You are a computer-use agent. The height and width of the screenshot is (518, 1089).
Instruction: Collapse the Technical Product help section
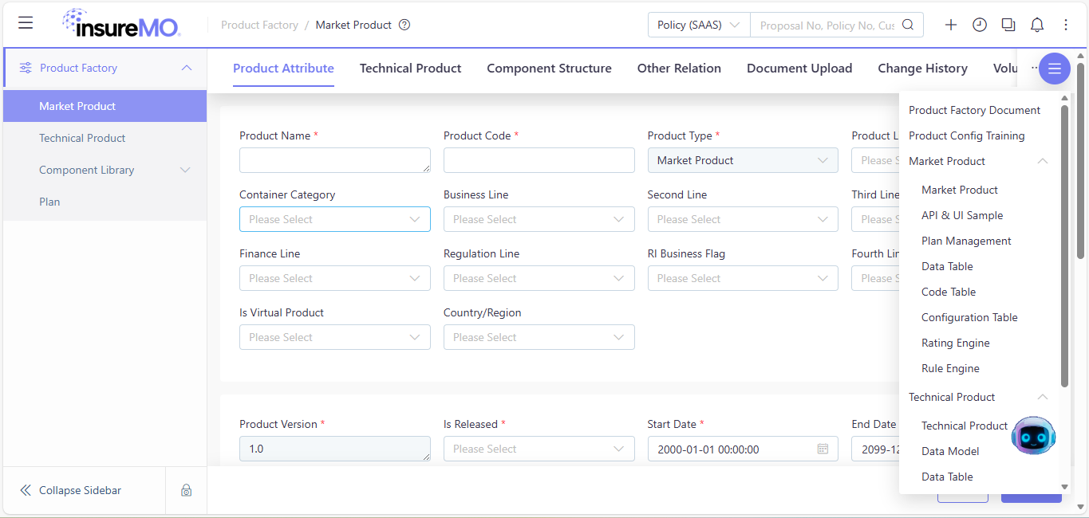pyautogui.click(x=1042, y=397)
